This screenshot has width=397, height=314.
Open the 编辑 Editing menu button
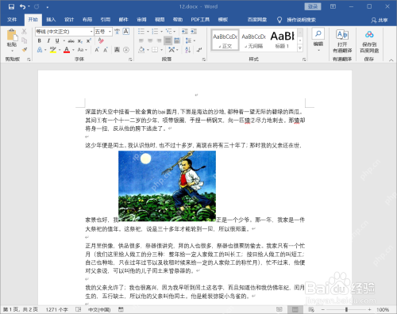click(318, 40)
